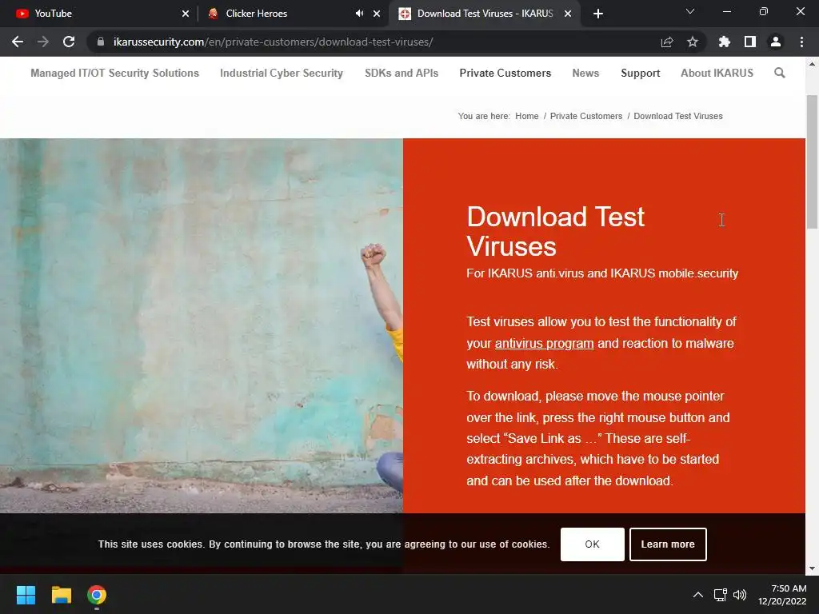Screen dimensions: 819x614
Task: Open network settings in system tray
Action: (x=721, y=595)
